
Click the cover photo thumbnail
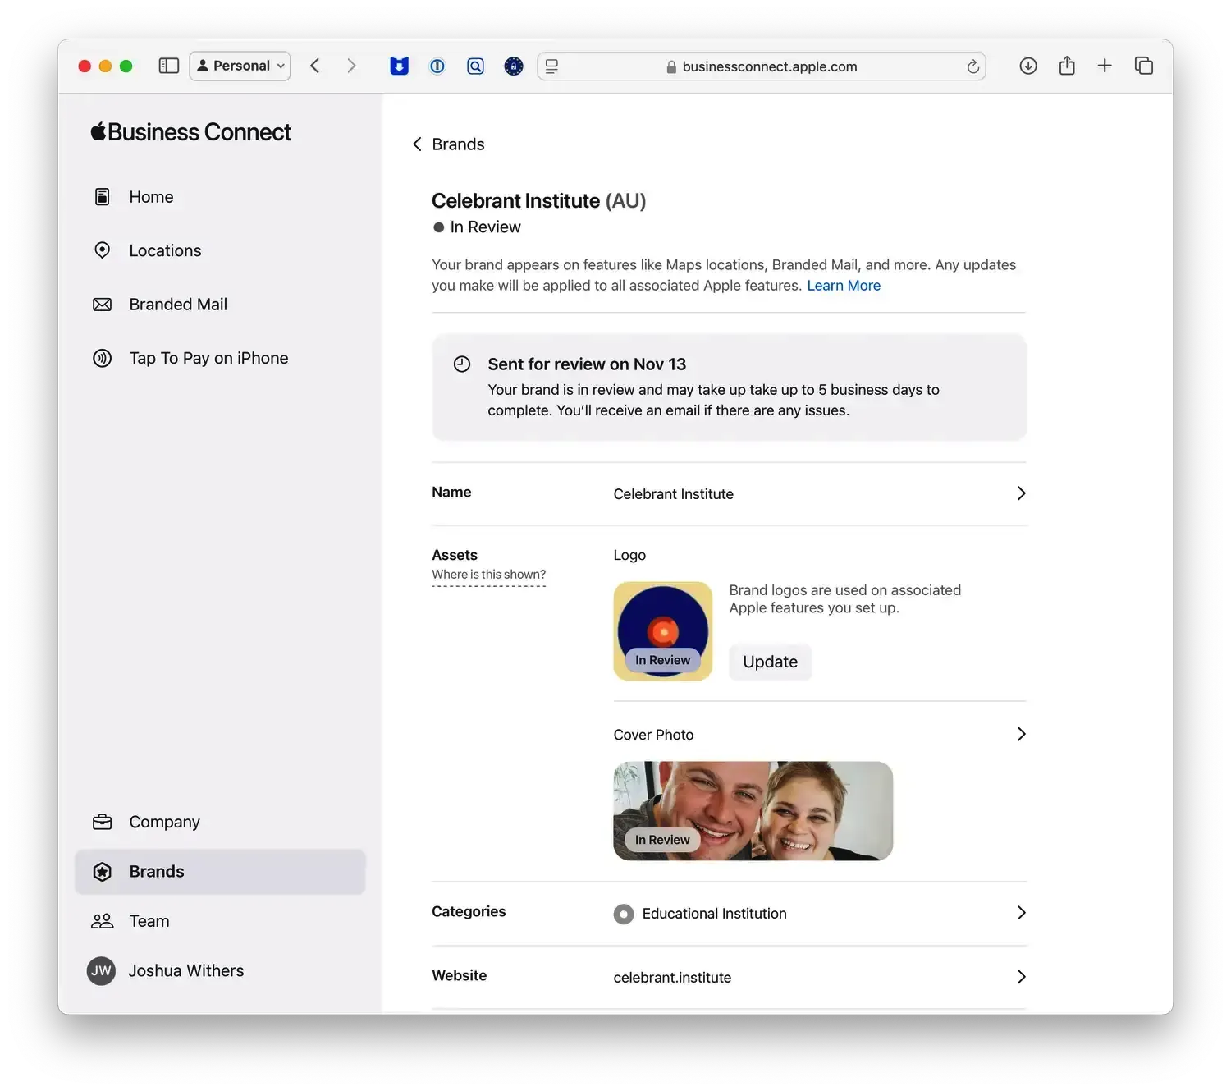pyautogui.click(x=753, y=811)
